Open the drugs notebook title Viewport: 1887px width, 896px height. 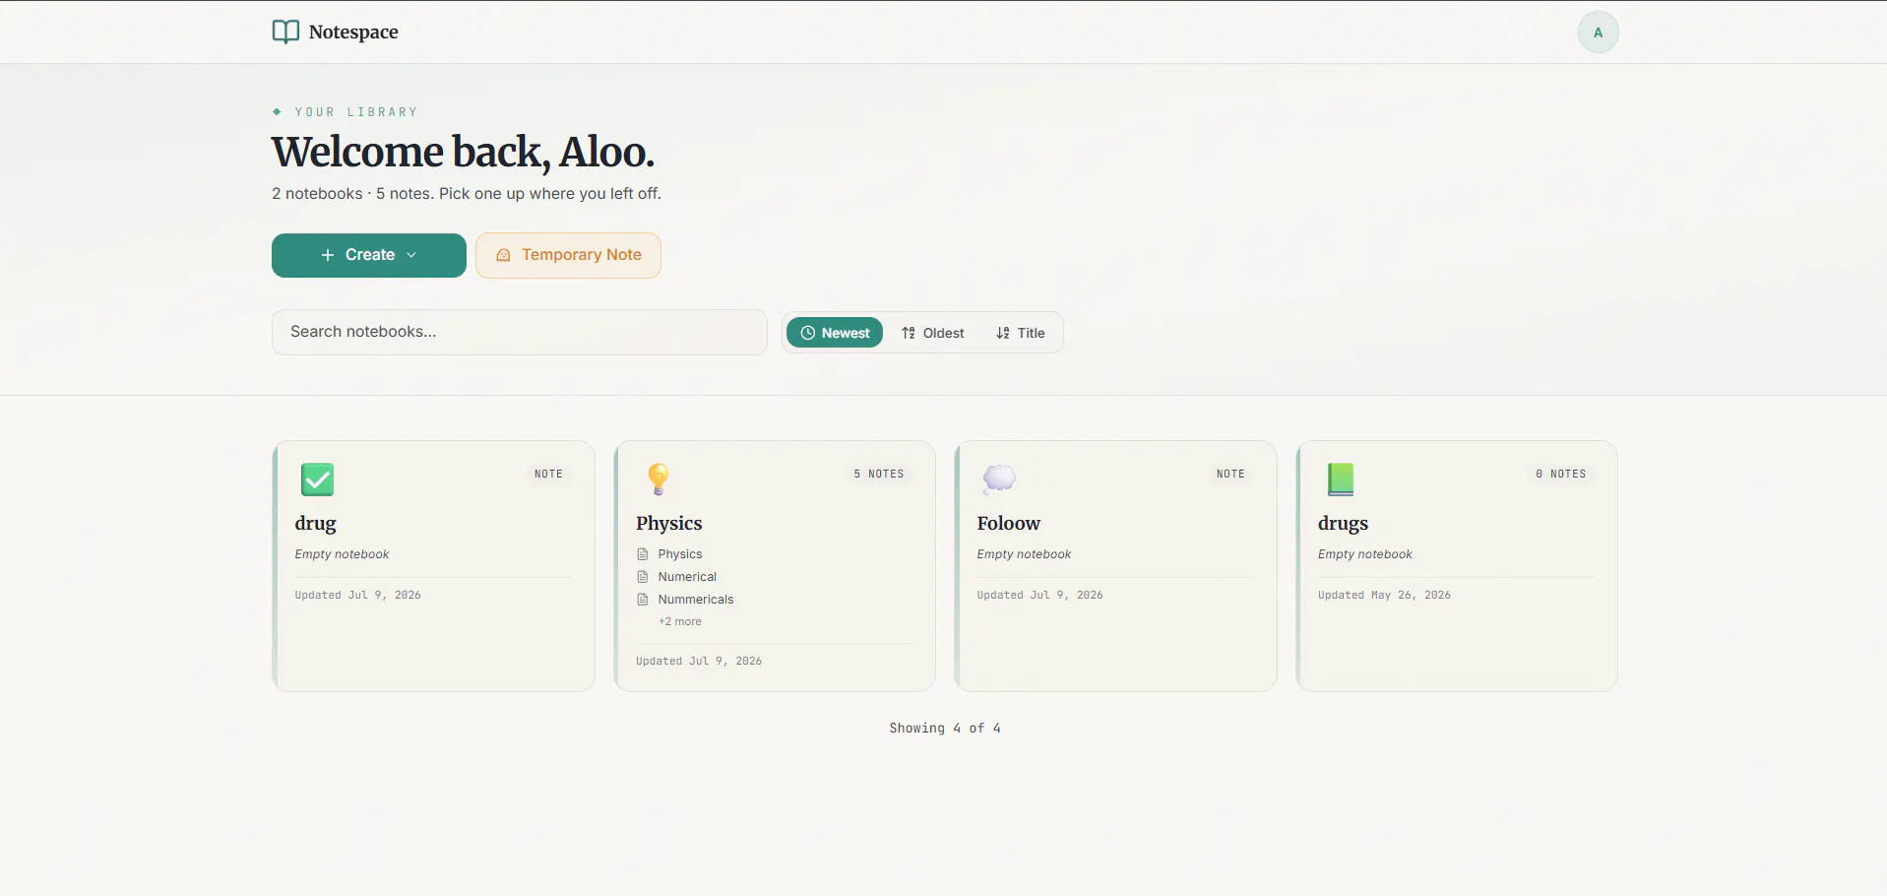(1343, 523)
